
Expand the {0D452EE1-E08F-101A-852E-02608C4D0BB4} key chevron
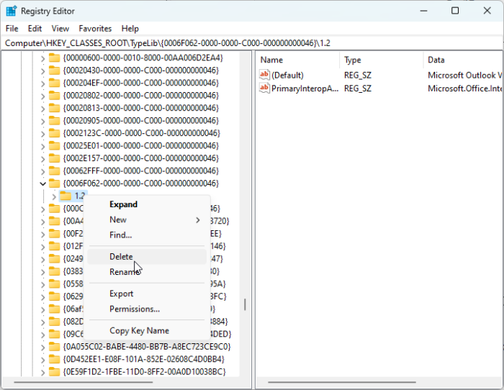42,360
